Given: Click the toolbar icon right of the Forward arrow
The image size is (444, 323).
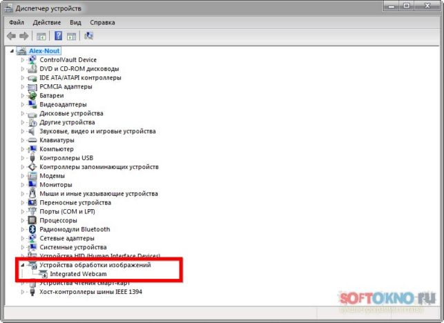Looking at the screenshot, I should pyautogui.click(x=41, y=37).
